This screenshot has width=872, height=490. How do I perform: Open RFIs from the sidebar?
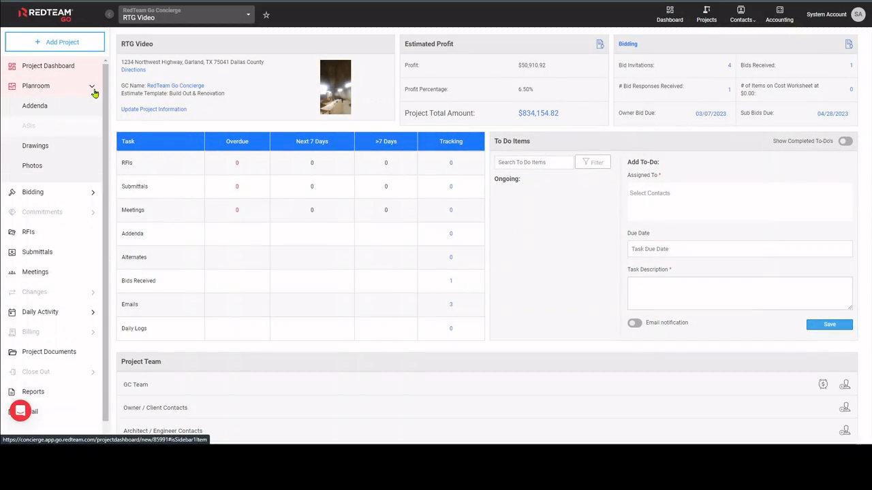(x=29, y=232)
